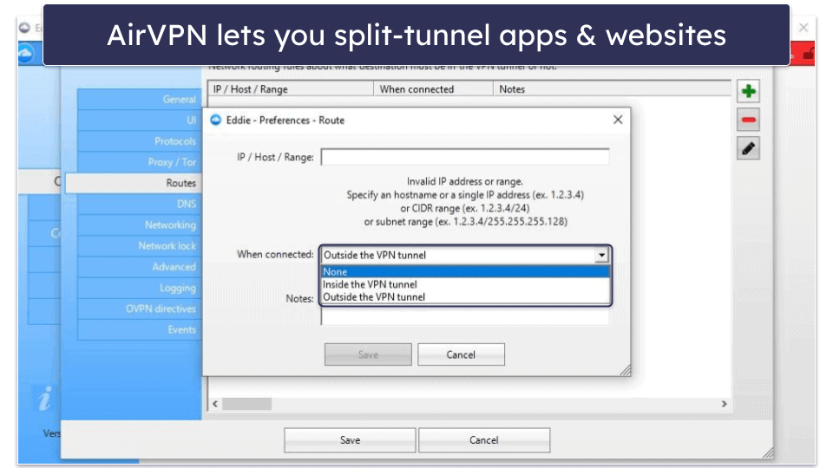Open the General preferences tab
833x468 pixels.
point(140,99)
